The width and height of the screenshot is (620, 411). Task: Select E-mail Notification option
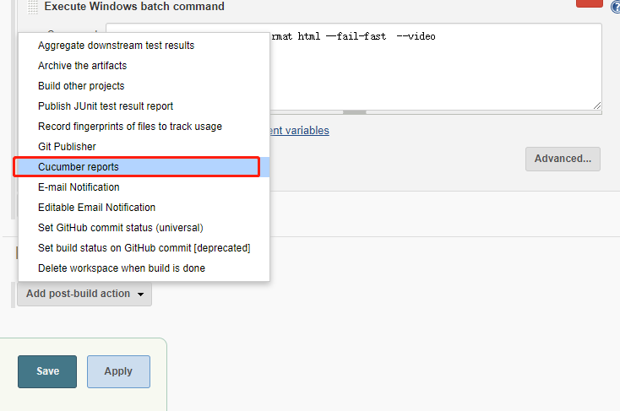point(79,187)
